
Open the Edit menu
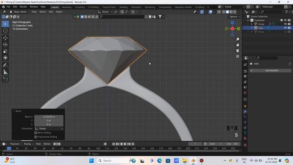(x=15, y=7)
